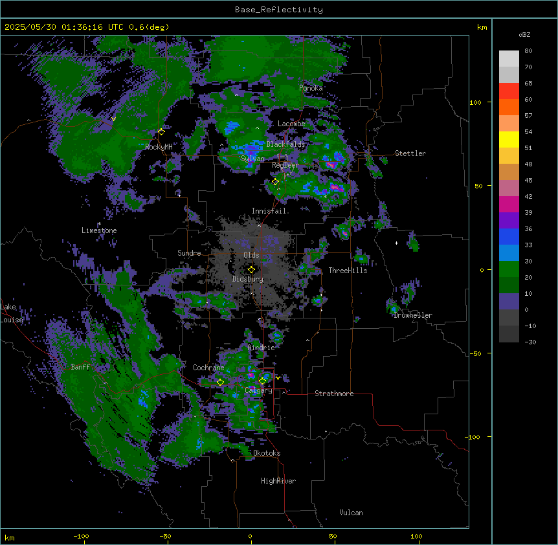Select the Sundre label
558x545 pixels.
coord(189,253)
